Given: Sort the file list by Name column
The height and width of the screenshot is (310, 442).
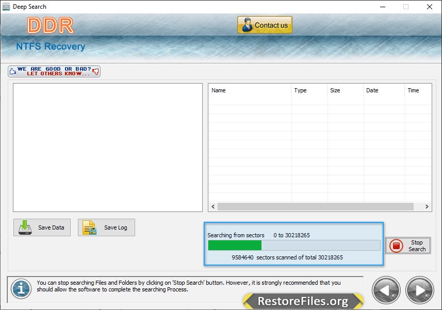Looking at the screenshot, I should tap(250, 90).
